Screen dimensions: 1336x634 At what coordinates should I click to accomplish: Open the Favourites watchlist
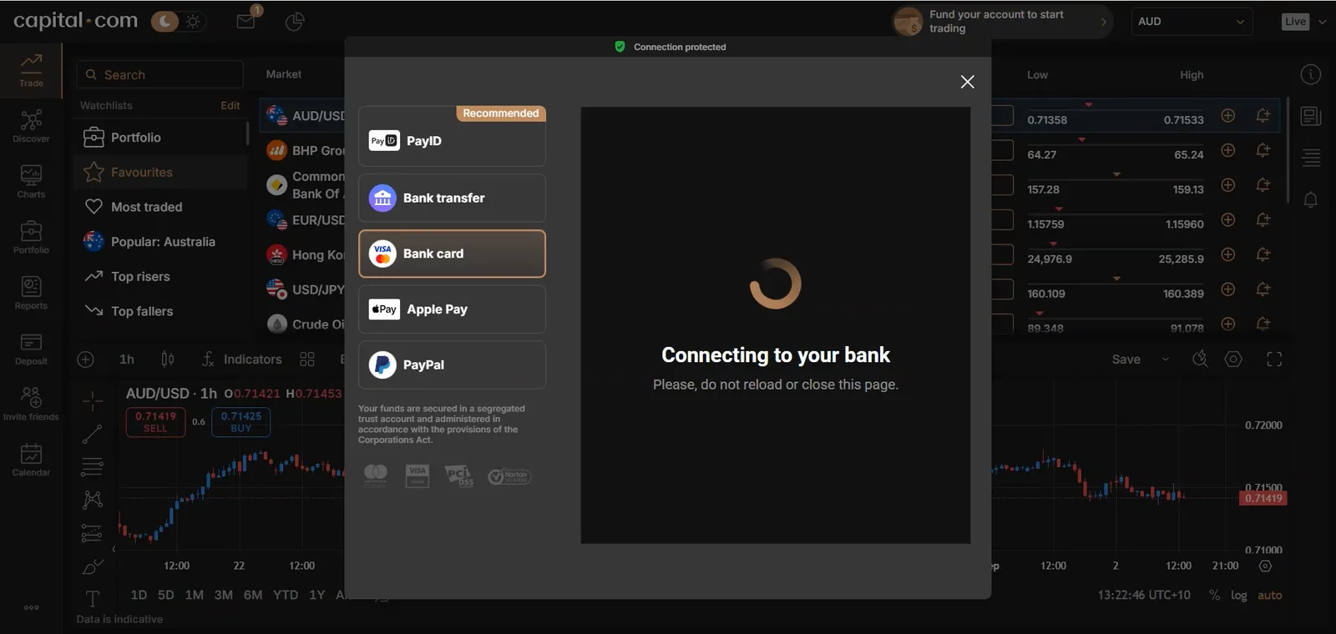click(161, 172)
